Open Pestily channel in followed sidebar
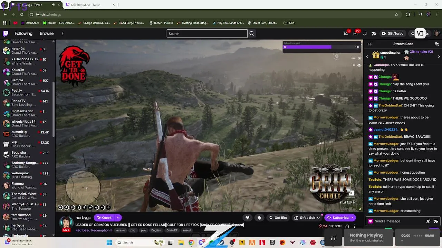 click(x=26, y=93)
